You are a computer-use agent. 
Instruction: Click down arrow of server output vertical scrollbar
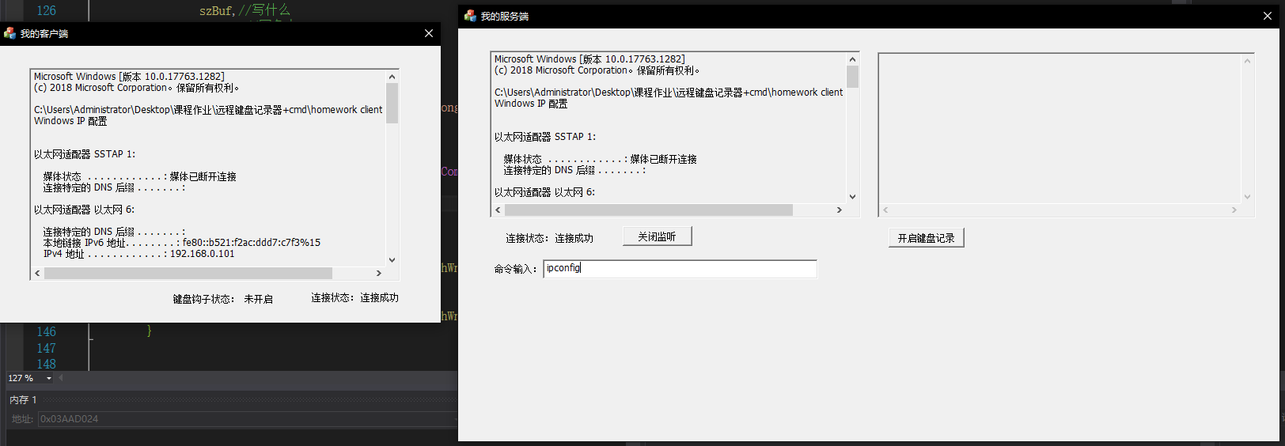tap(852, 197)
